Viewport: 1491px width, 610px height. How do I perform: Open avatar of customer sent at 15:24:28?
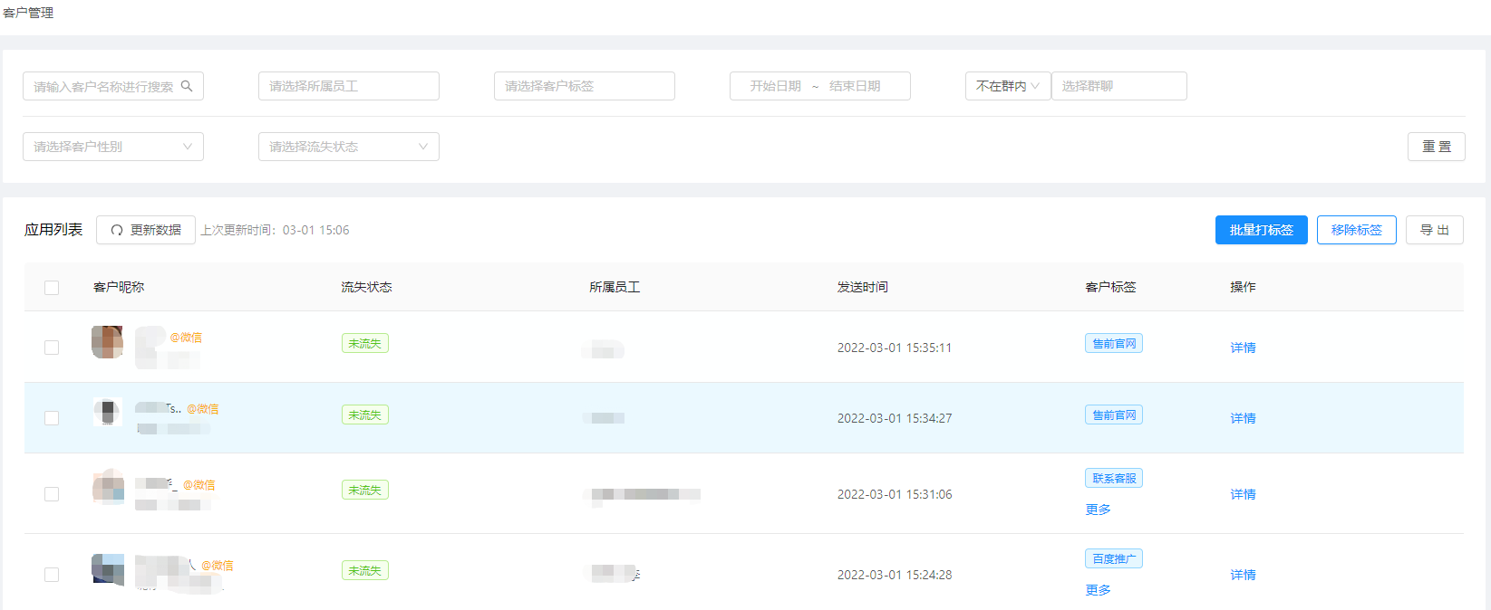(108, 568)
